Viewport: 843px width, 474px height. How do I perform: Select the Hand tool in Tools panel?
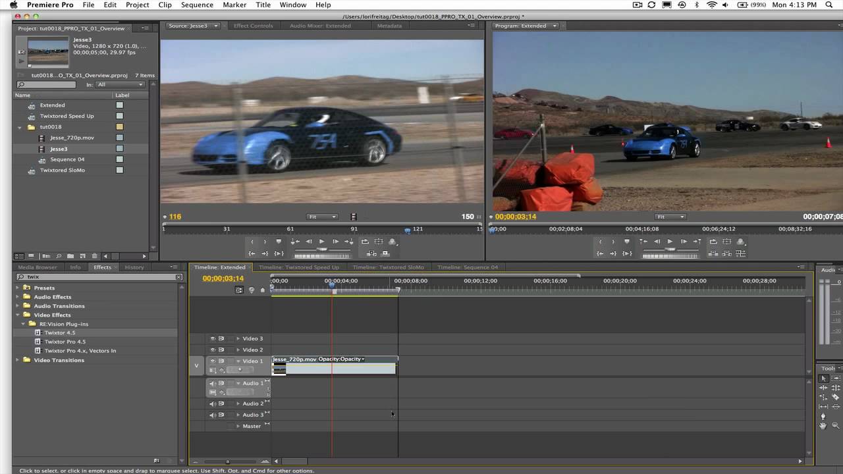pyautogui.click(x=823, y=426)
